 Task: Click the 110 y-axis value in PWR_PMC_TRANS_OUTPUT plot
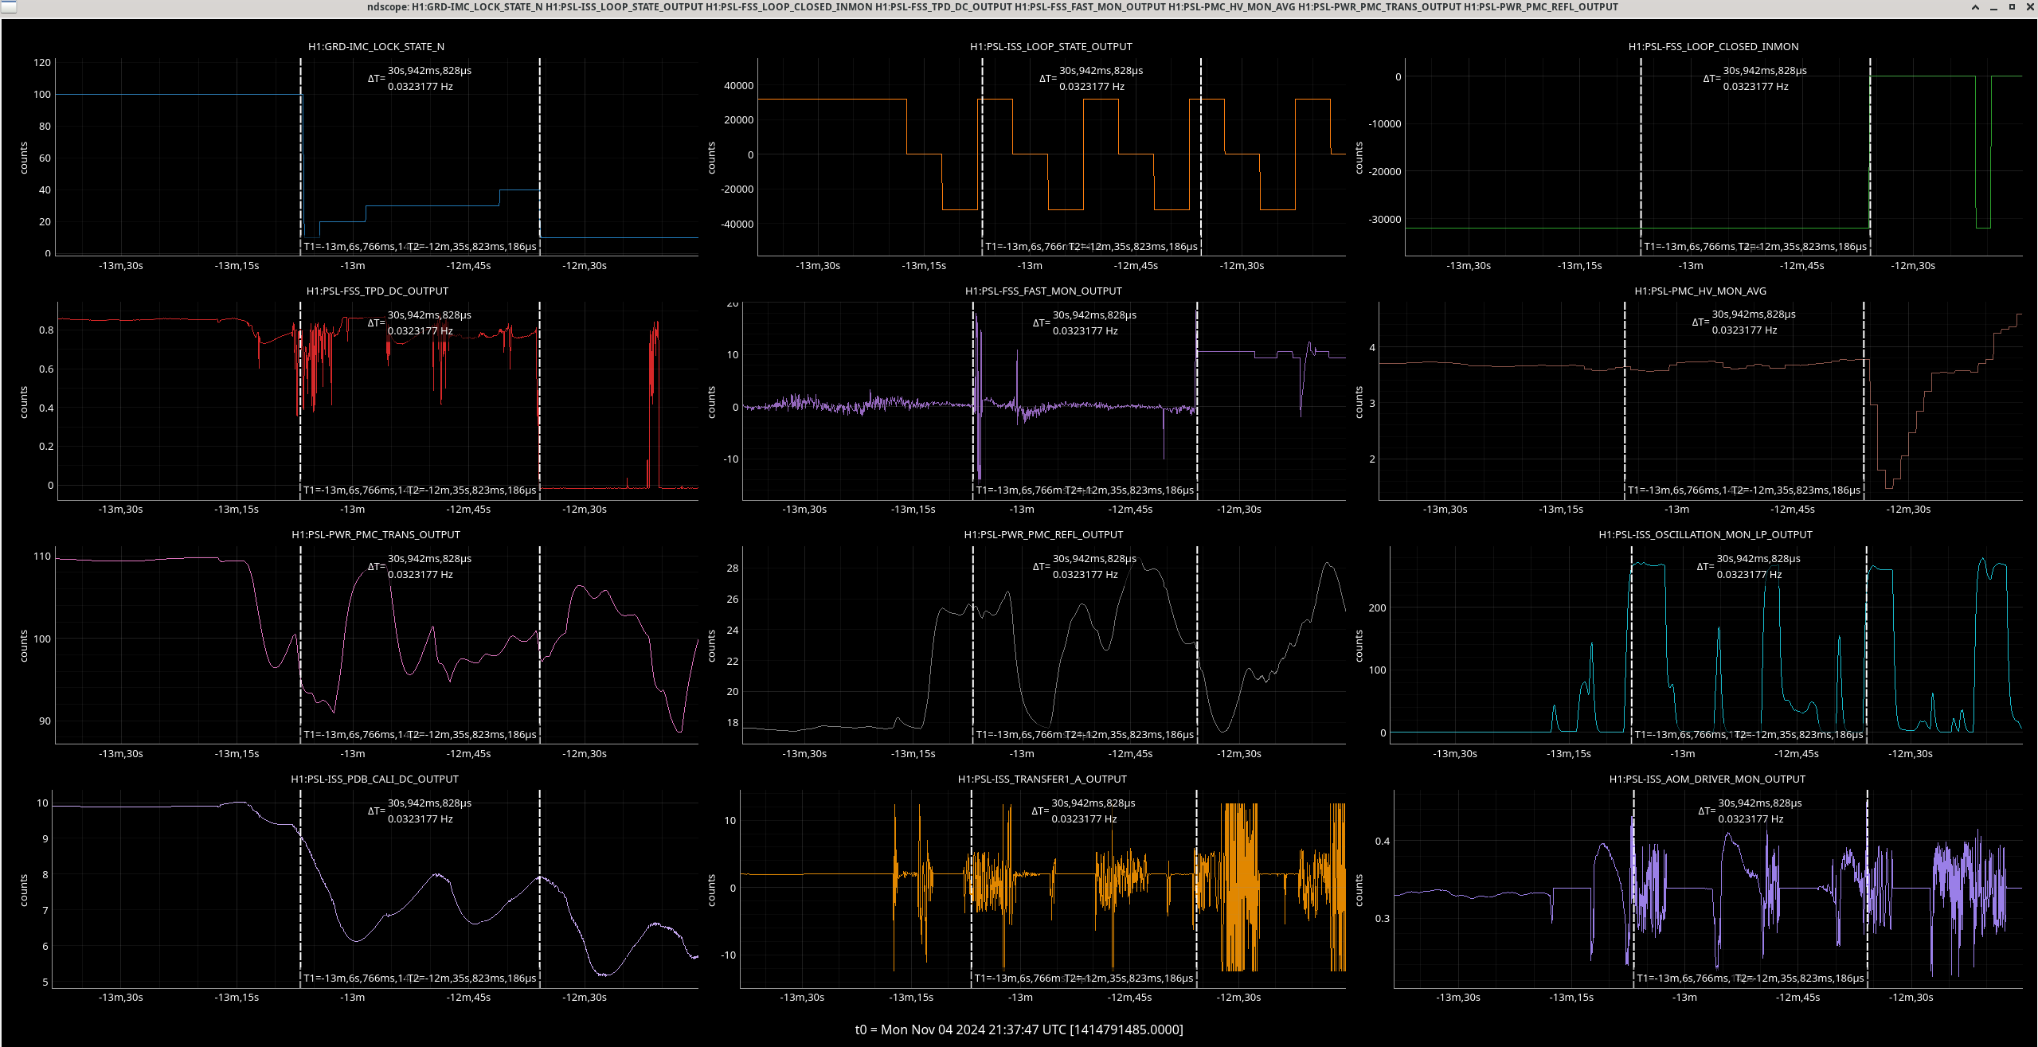coord(42,557)
